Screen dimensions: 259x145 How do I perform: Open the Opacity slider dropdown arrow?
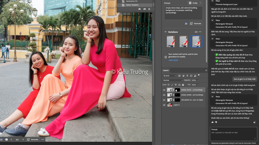(x=198, y=80)
